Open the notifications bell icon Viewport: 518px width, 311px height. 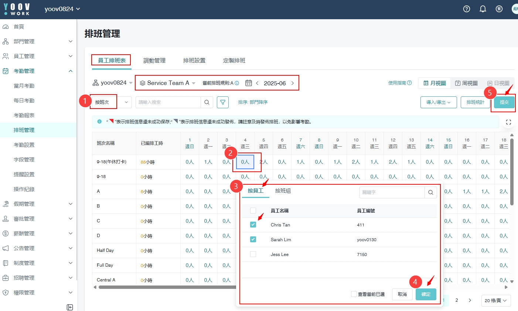tap(483, 9)
